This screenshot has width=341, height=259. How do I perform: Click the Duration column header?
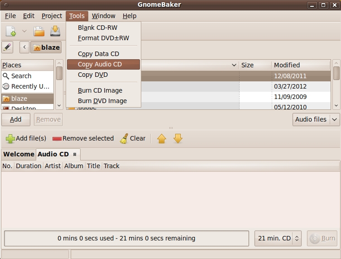pos(29,166)
